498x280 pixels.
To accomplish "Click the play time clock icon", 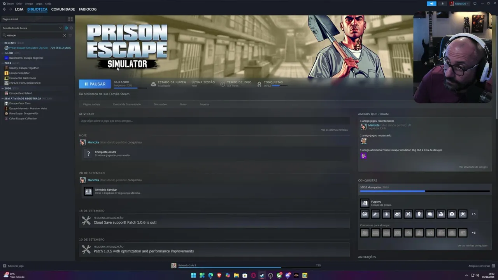I will point(223,84).
